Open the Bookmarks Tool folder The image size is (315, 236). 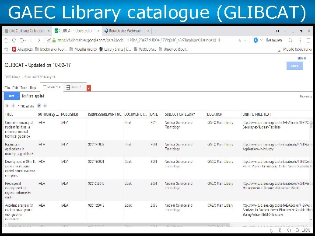51,49
